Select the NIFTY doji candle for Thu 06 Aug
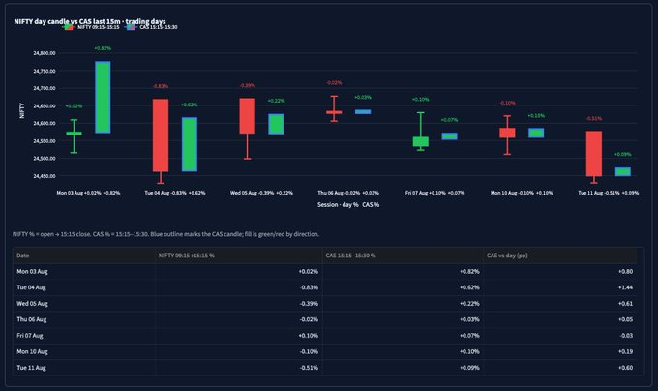 (x=334, y=112)
